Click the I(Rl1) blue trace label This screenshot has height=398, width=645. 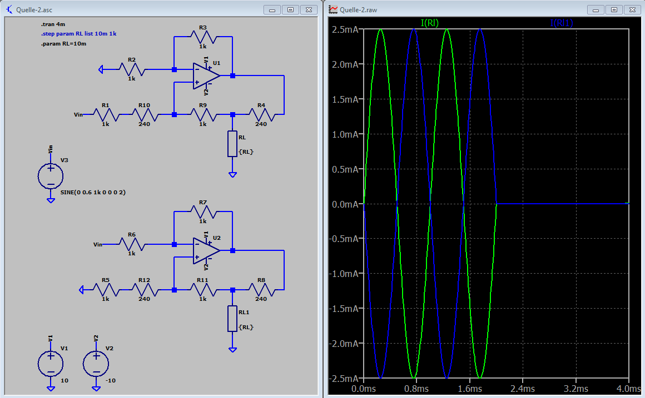coord(562,23)
